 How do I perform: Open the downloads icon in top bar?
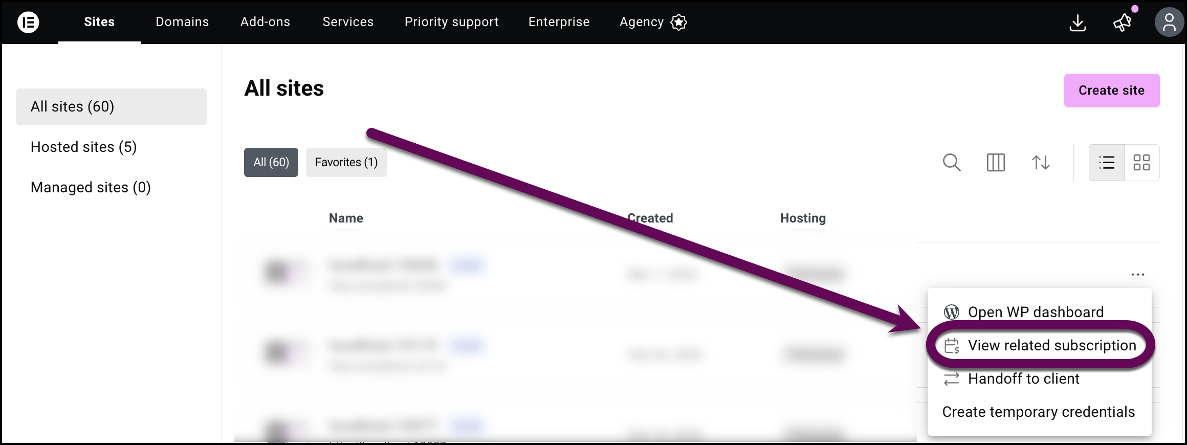tap(1078, 23)
